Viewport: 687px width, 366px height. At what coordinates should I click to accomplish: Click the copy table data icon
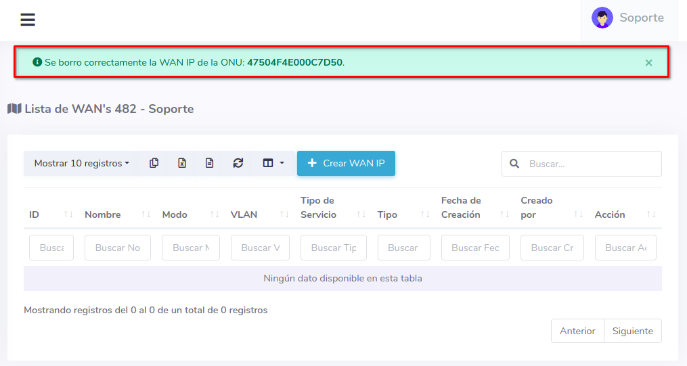(154, 163)
